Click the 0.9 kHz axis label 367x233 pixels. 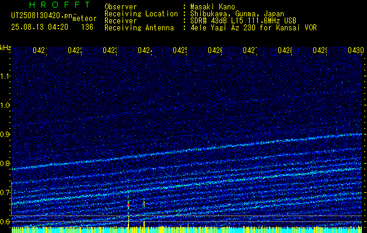(x=5, y=135)
